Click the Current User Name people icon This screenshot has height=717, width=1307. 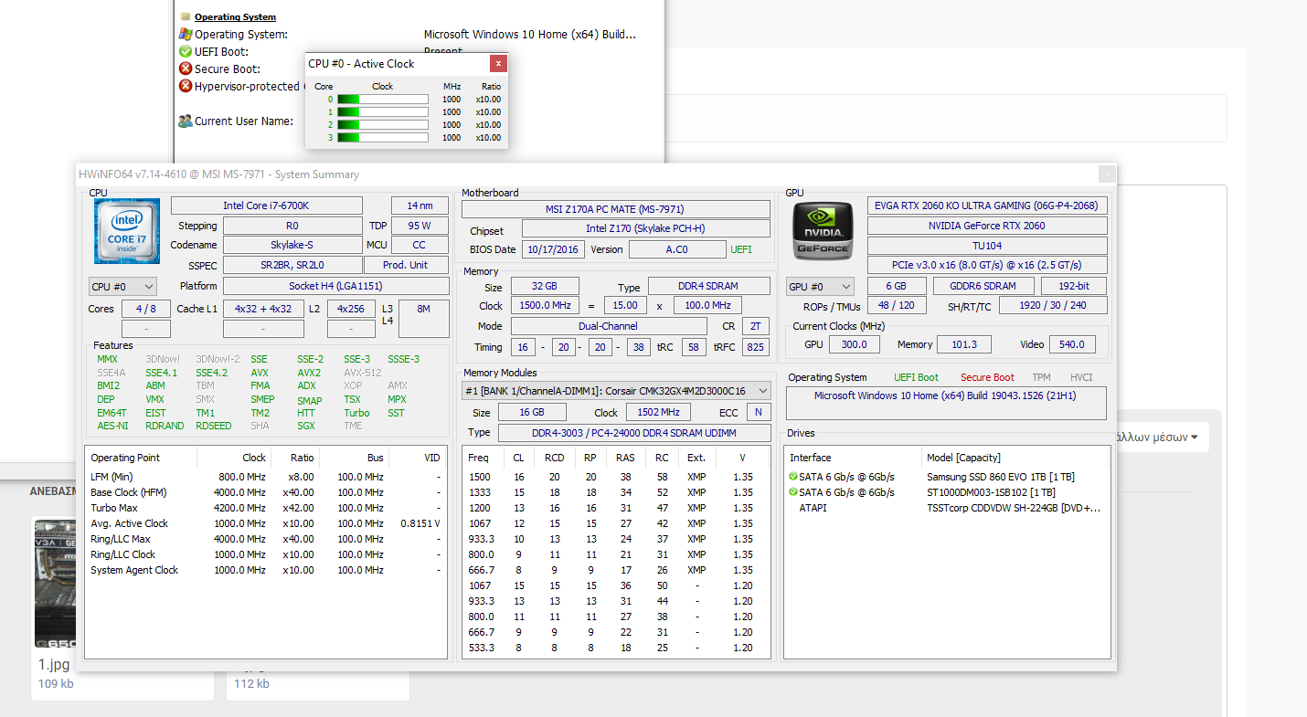coord(186,121)
